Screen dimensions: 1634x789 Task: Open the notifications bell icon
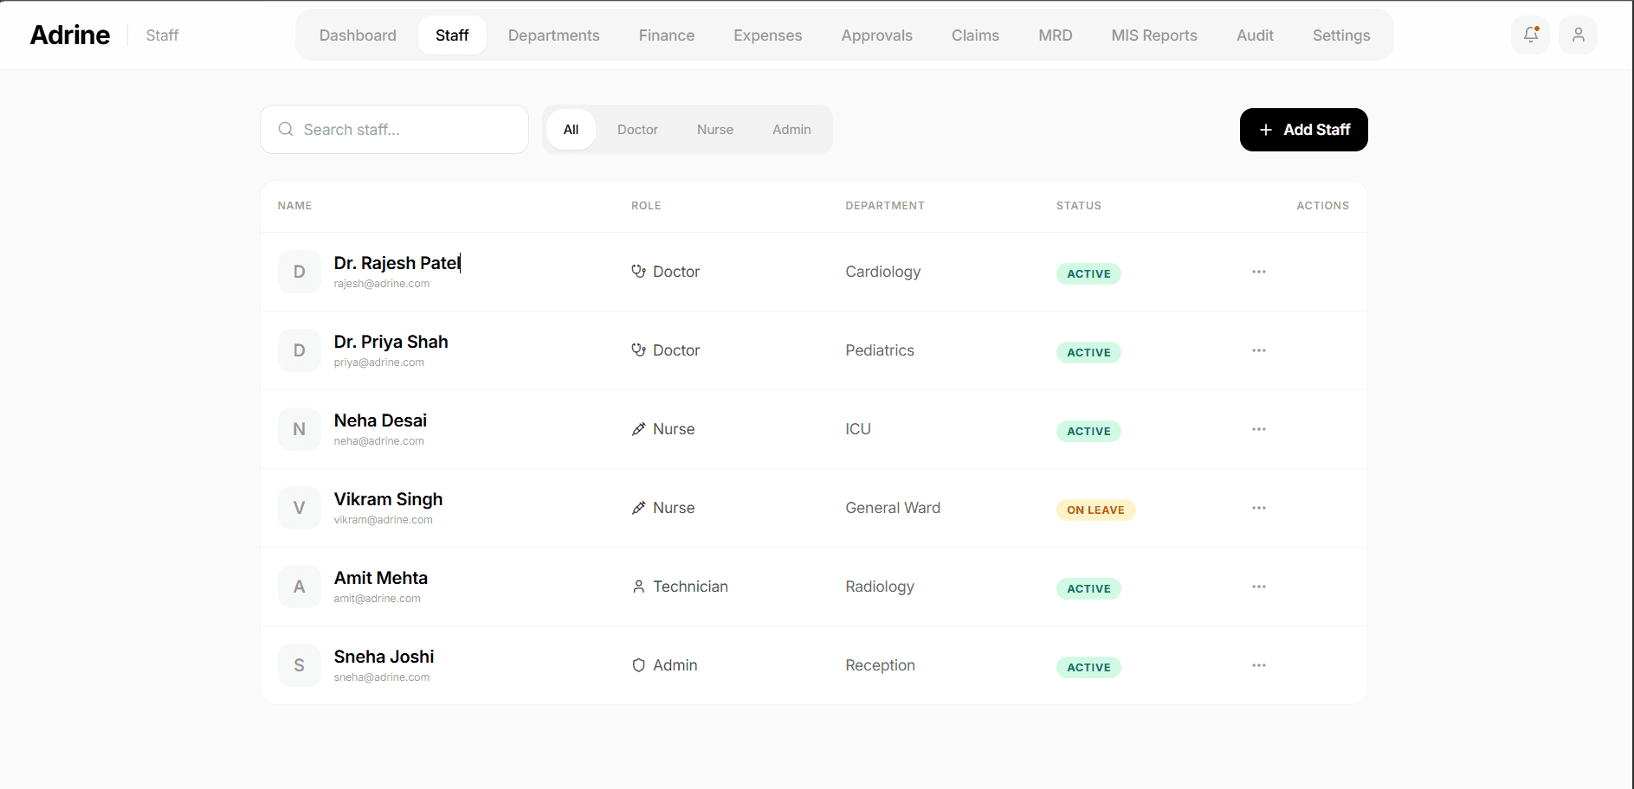pos(1530,35)
